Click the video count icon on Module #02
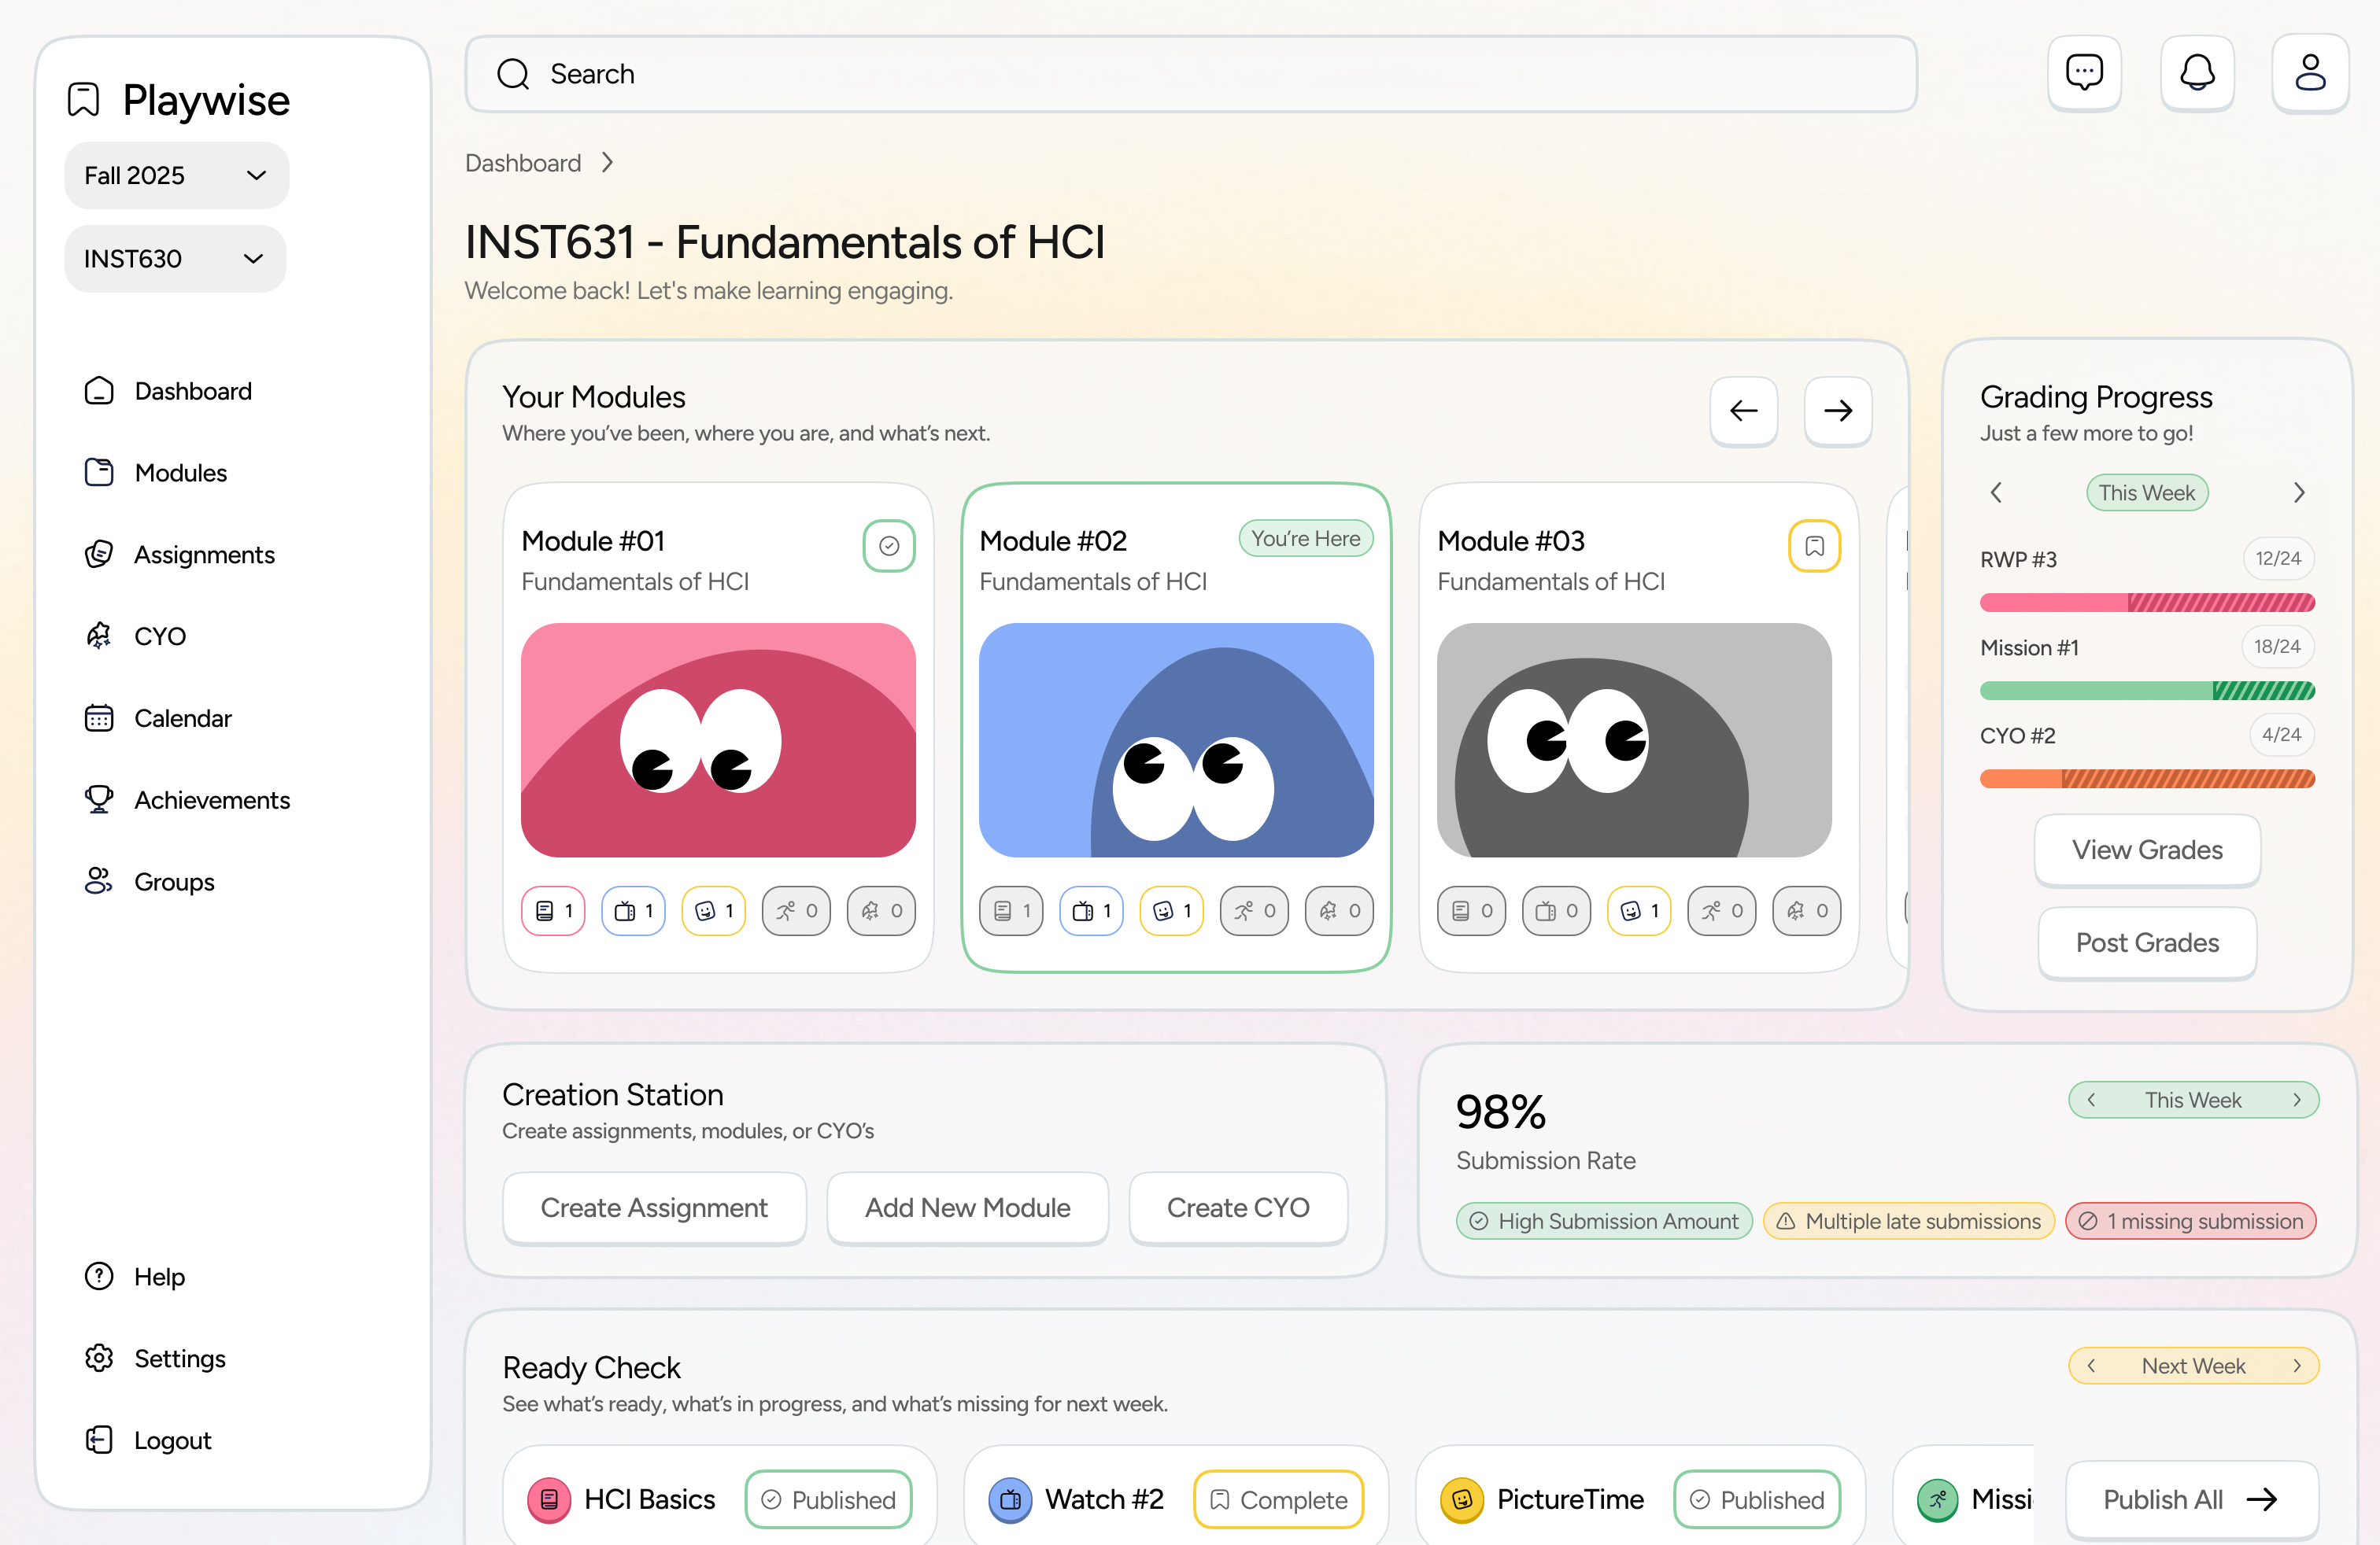Viewport: 2380px width, 1545px height. click(1090, 910)
